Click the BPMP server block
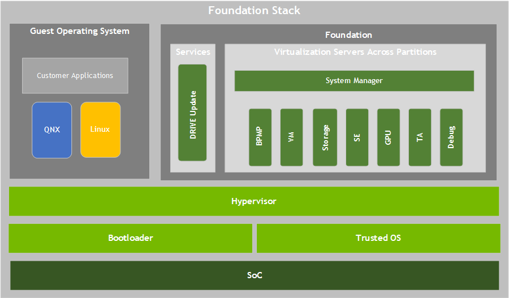 [260, 137]
